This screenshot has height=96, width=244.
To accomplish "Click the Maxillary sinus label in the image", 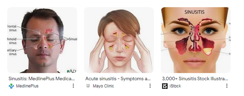I will tap(12, 52).
